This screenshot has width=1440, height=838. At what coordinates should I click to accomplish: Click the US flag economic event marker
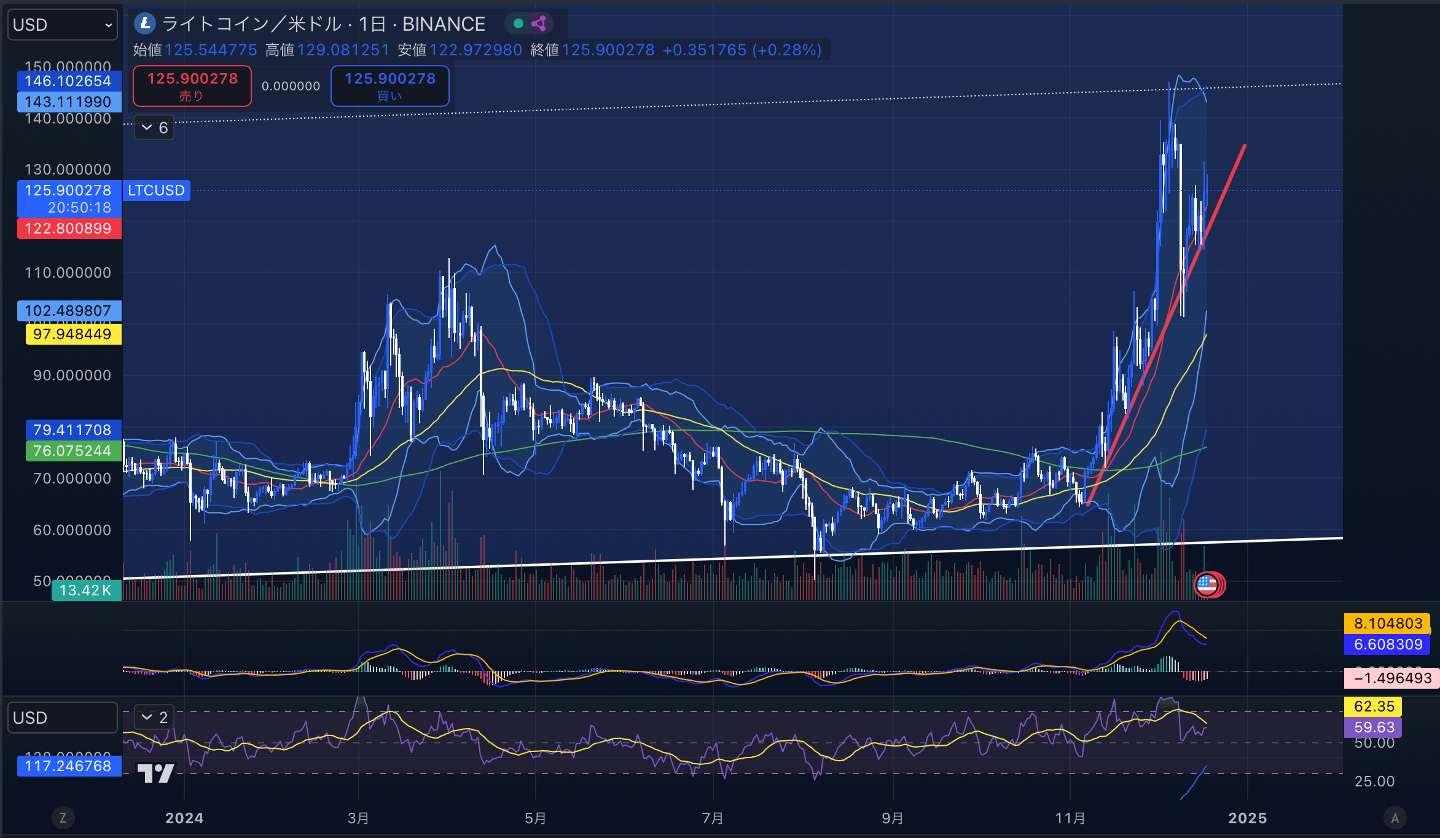tap(1207, 584)
